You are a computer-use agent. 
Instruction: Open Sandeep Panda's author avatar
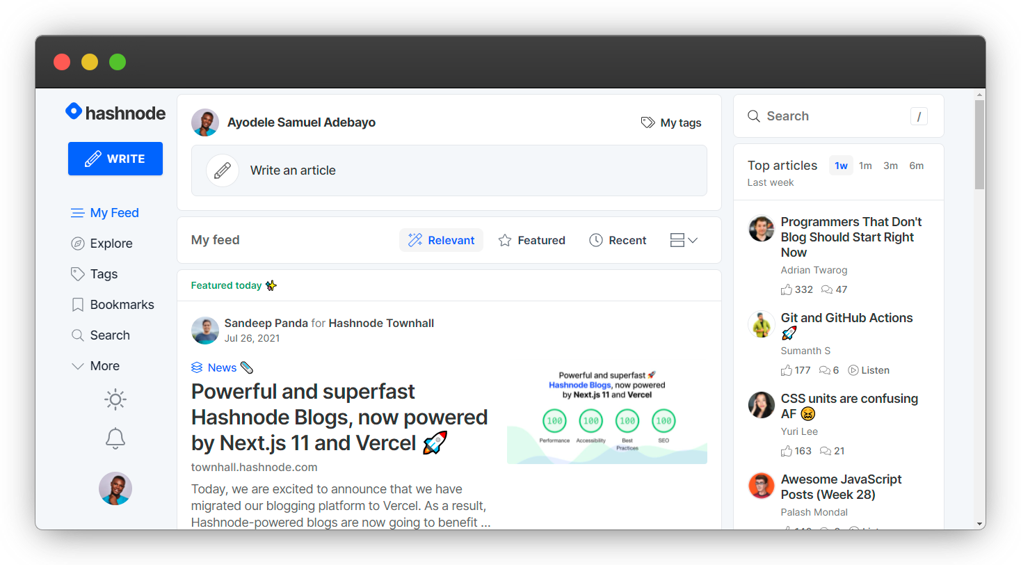click(205, 331)
